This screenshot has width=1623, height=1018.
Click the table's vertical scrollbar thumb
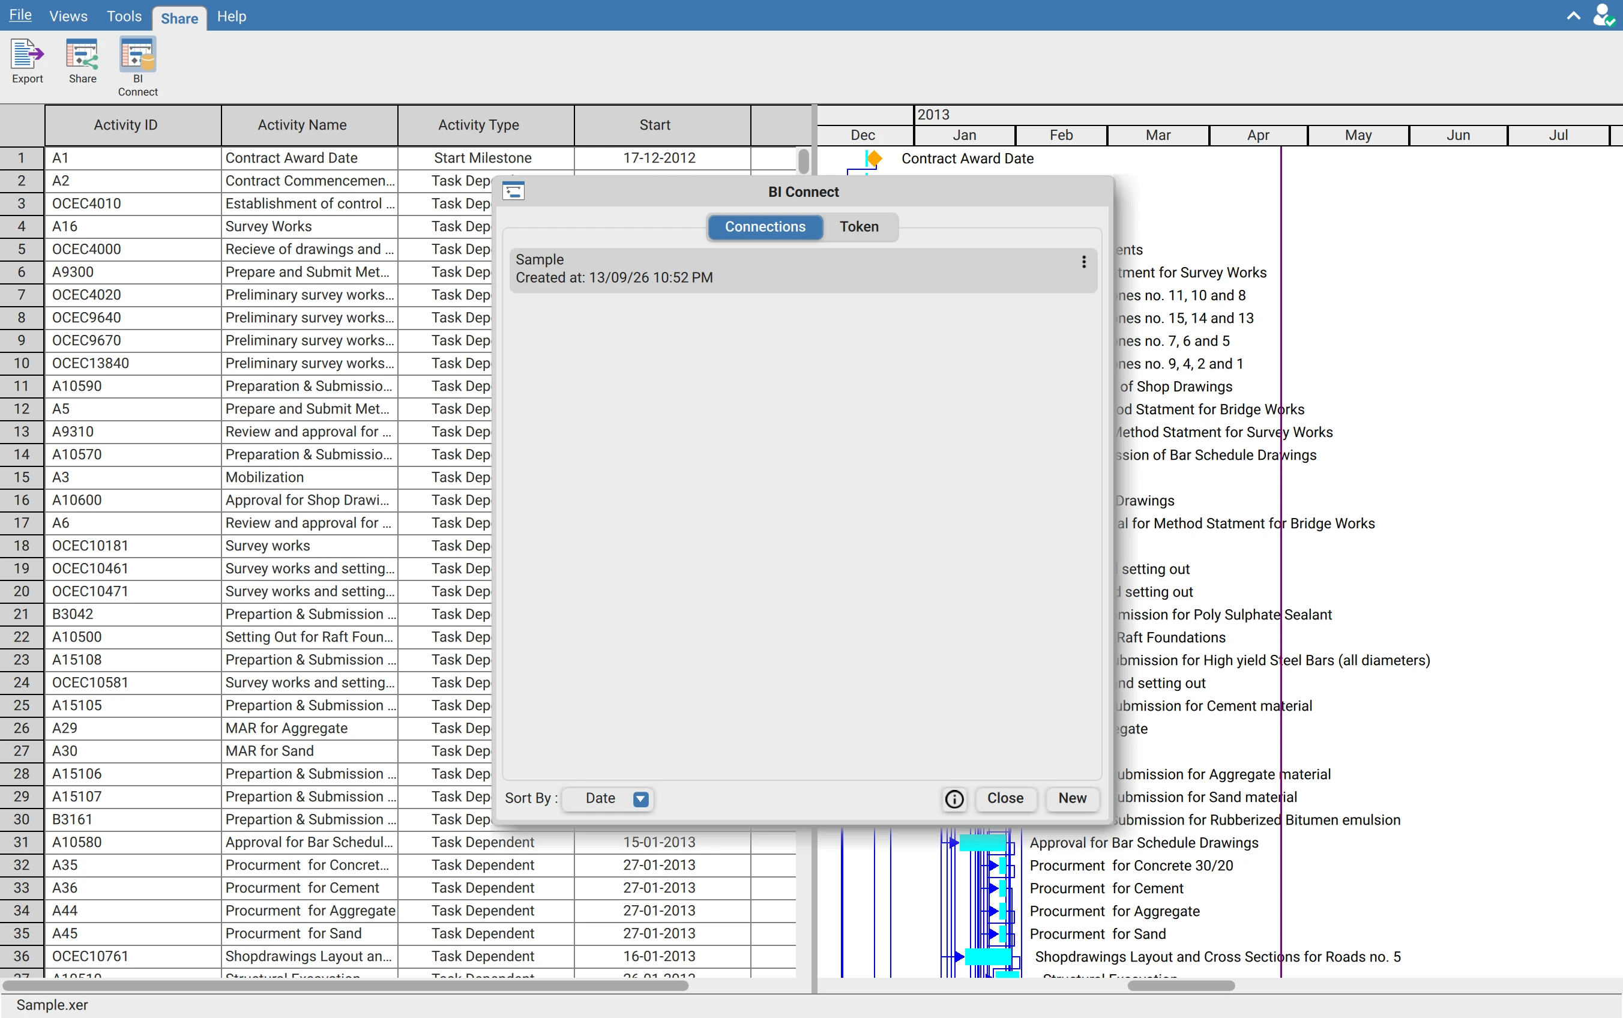tap(804, 161)
